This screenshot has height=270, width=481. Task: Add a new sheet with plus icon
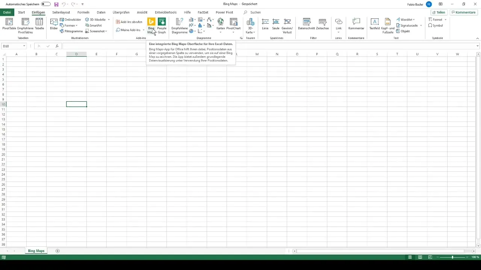pos(57,251)
